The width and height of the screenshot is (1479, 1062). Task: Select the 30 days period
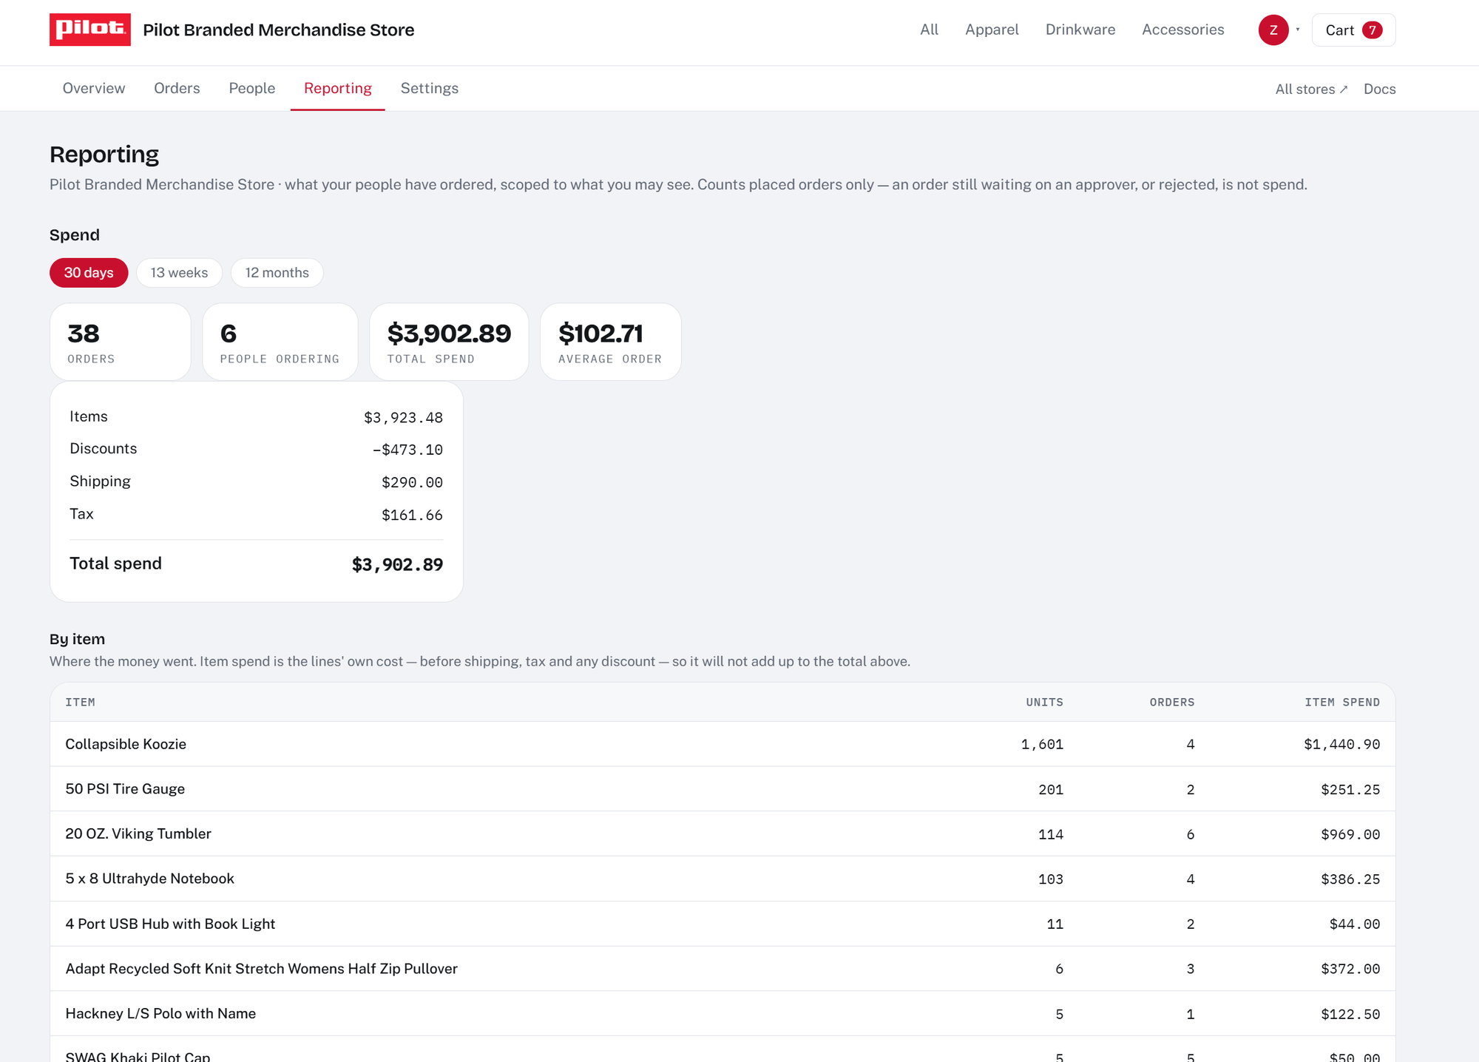point(89,273)
